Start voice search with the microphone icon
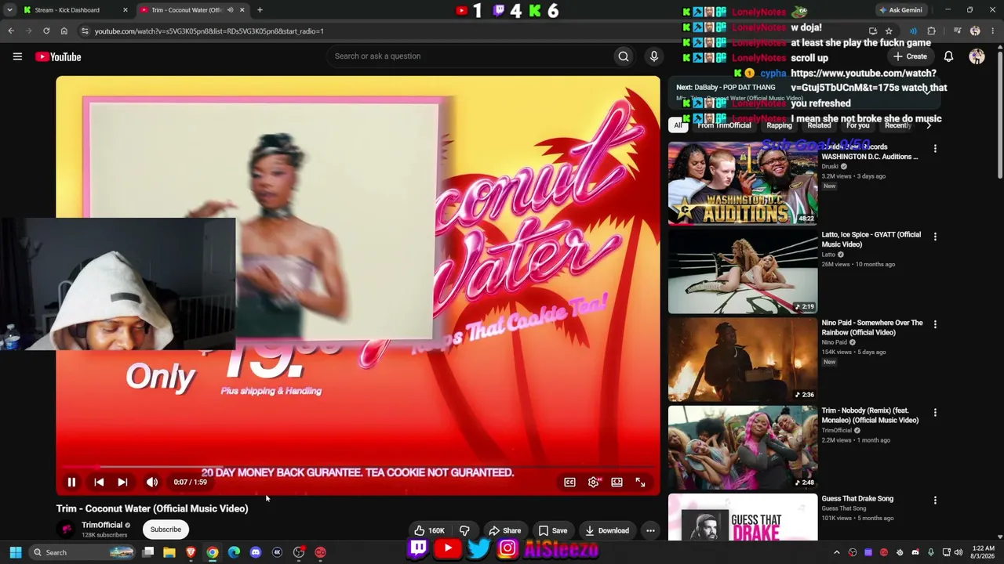The width and height of the screenshot is (1004, 564). click(x=653, y=56)
